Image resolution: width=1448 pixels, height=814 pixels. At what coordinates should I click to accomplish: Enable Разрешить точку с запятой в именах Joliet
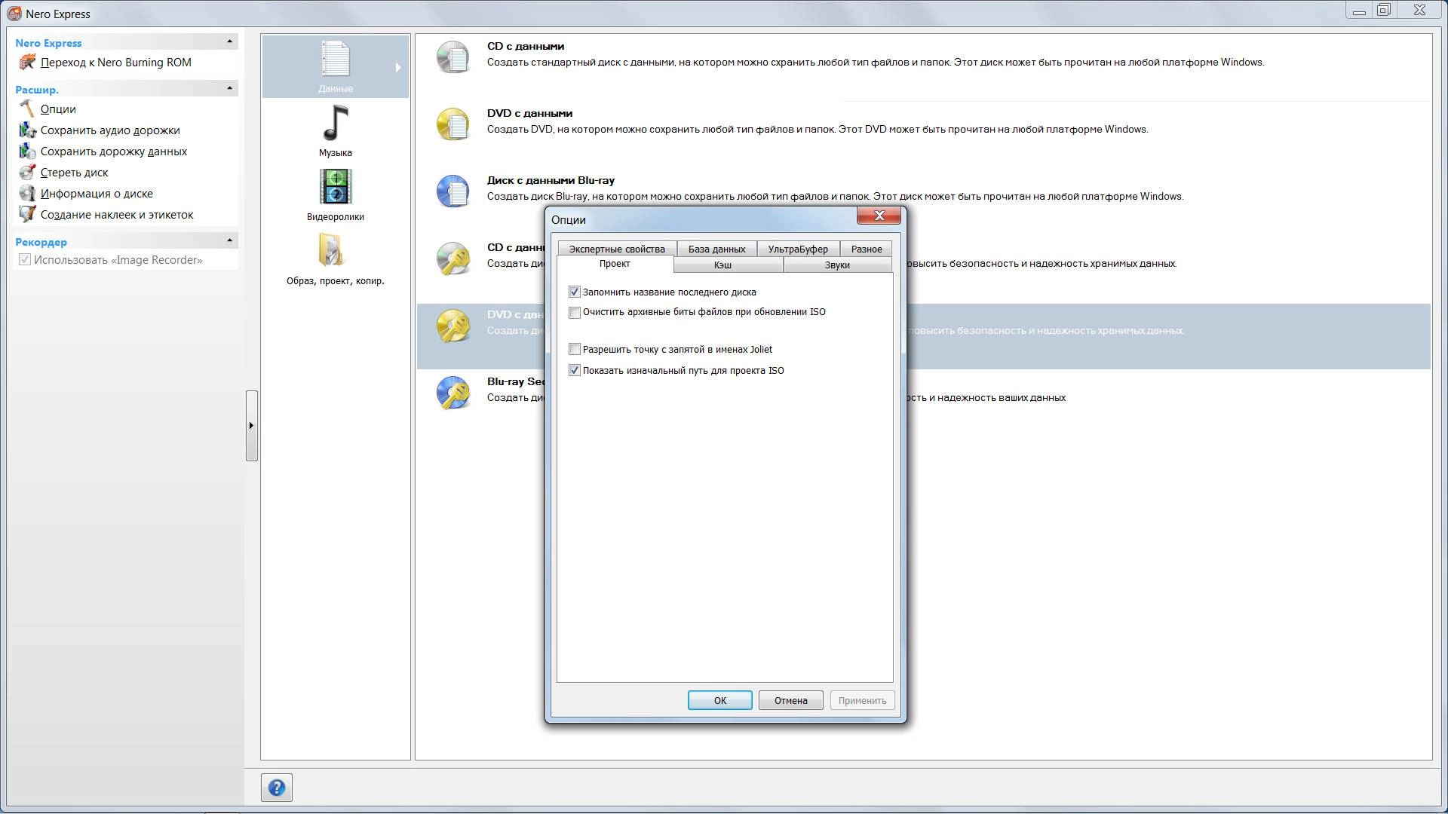(x=575, y=349)
